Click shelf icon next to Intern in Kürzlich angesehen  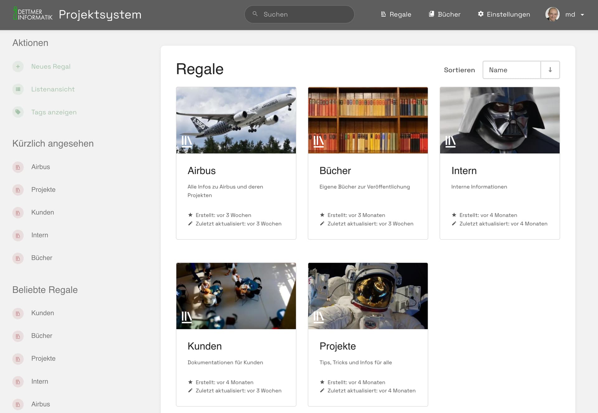tap(18, 235)
